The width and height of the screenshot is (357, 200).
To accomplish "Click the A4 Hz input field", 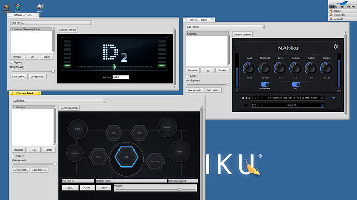I will [x=121, y=77].
